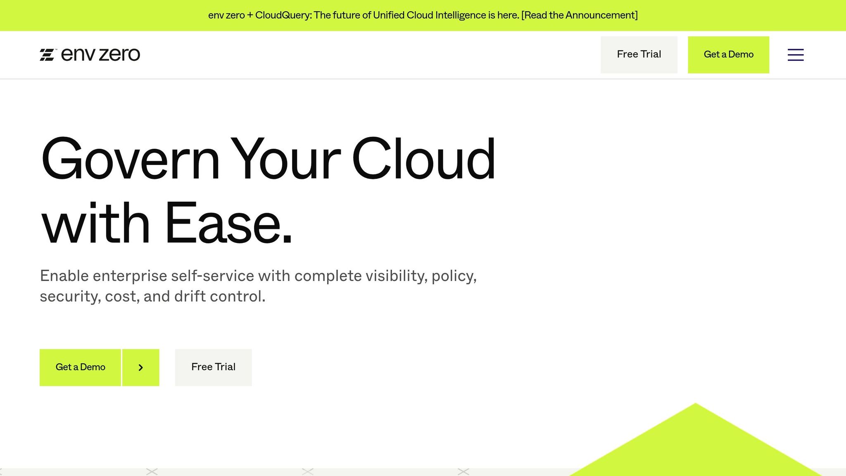Click the rightmost cross marker on bottom strip

click(x=463, y=471)
